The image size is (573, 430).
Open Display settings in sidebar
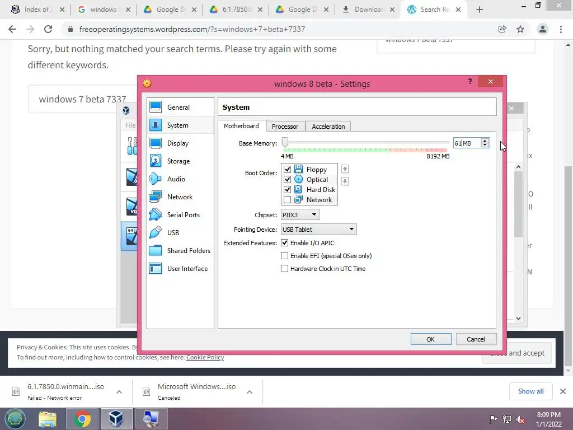180,143
